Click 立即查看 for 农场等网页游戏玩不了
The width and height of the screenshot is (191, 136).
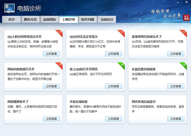[x=176, y=54]
